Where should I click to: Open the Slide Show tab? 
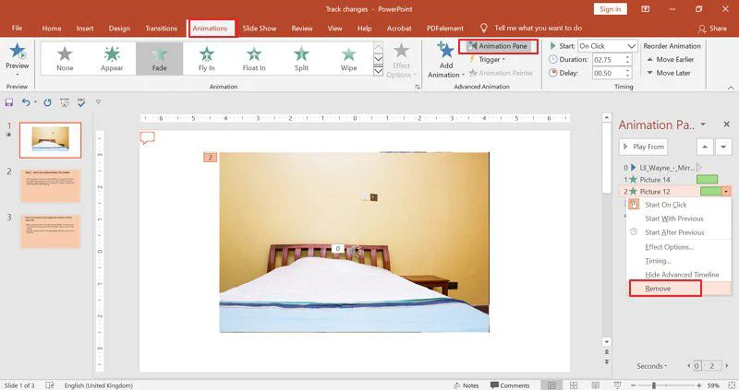click(260, 29)
